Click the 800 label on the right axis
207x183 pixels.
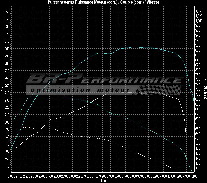(x=198, y=70)
